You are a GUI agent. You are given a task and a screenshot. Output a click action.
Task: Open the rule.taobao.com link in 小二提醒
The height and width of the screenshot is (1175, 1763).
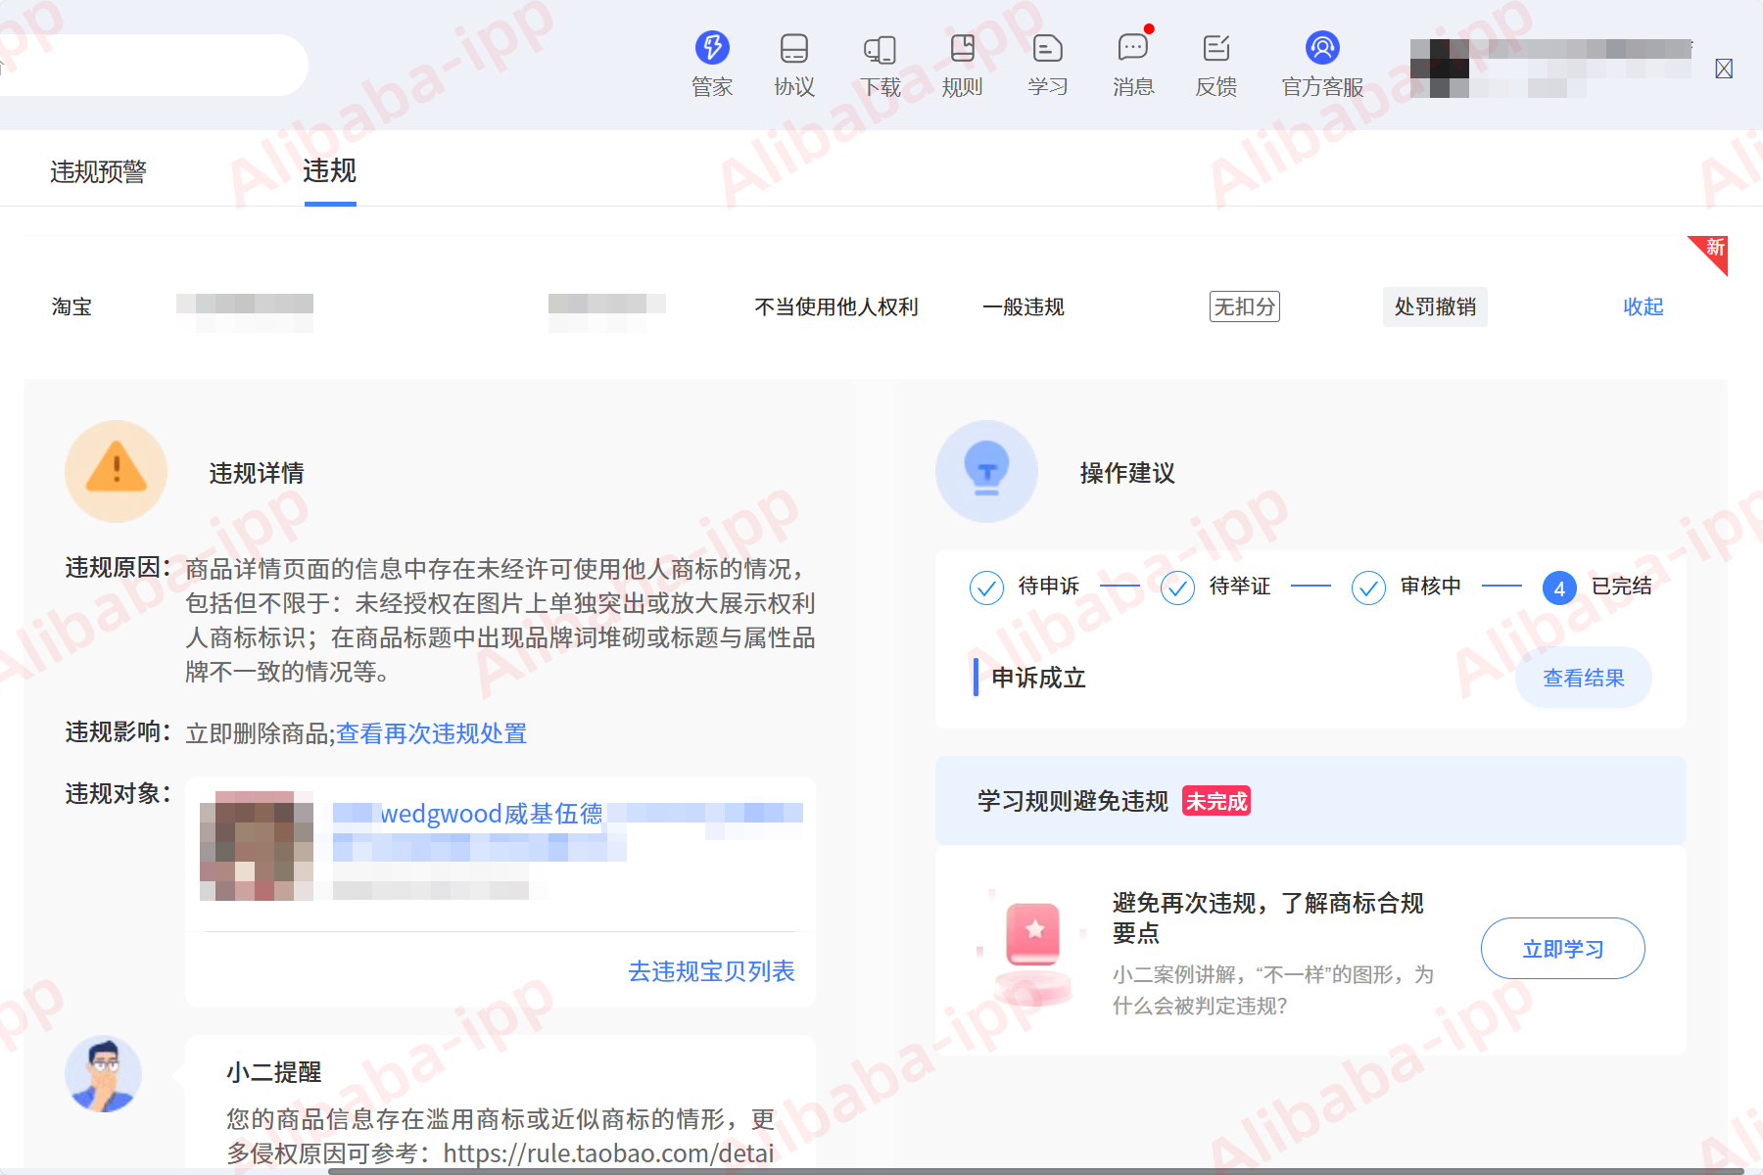(x=608, y=1153)
